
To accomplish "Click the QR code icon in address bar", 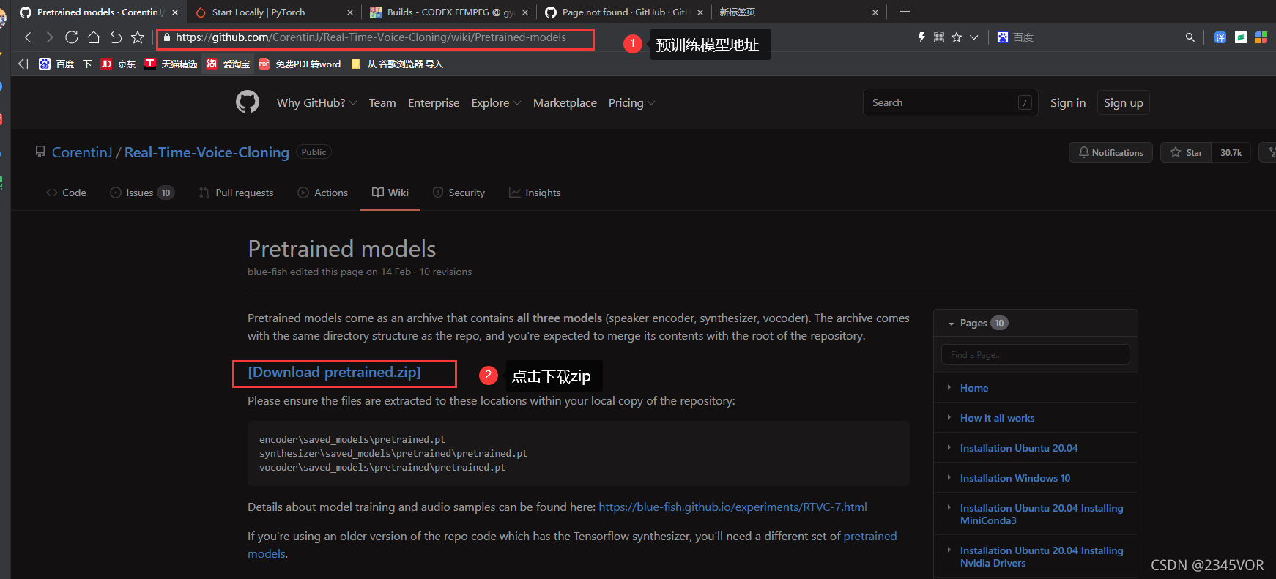I will (939, 37).
